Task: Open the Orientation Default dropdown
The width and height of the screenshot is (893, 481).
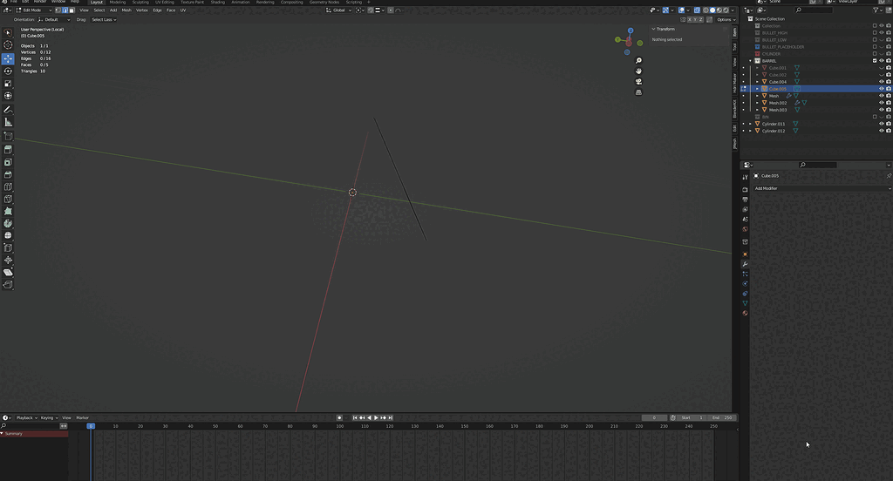Action: pyautogui.click(x=54, y=19)
